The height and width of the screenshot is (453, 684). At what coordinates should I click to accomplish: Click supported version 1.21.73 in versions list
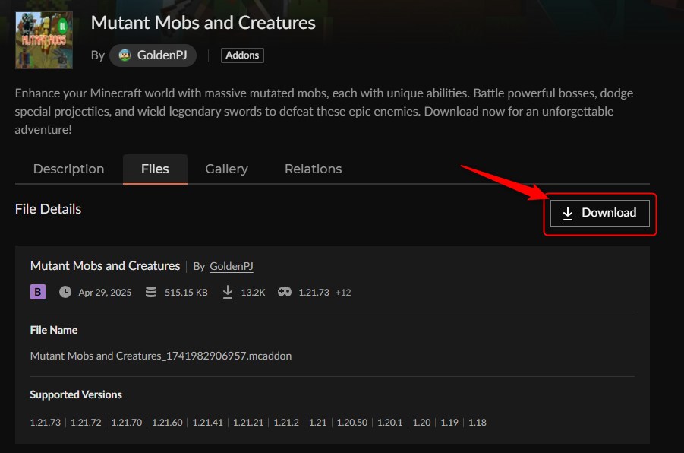tap(46, 423)
